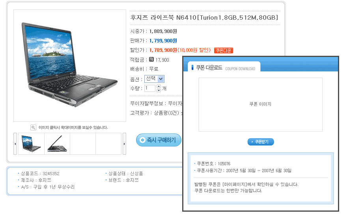349x216 pixels.
Task: Click the quantity input field
Action: point(150,88)
